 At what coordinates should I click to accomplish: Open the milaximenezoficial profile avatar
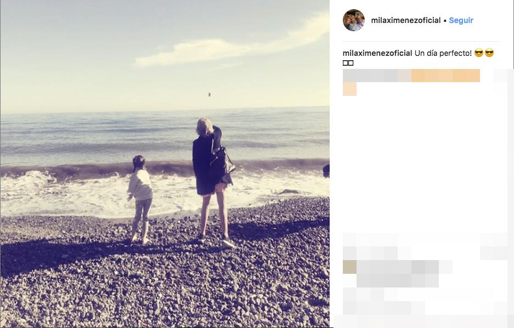(x=354, y=20)
